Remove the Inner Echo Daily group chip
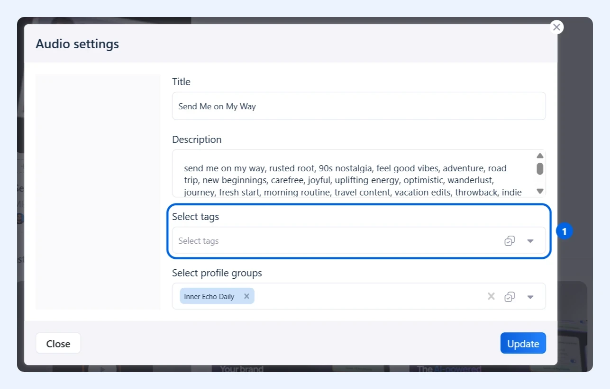The image size is (610, 389). (246, 296)
